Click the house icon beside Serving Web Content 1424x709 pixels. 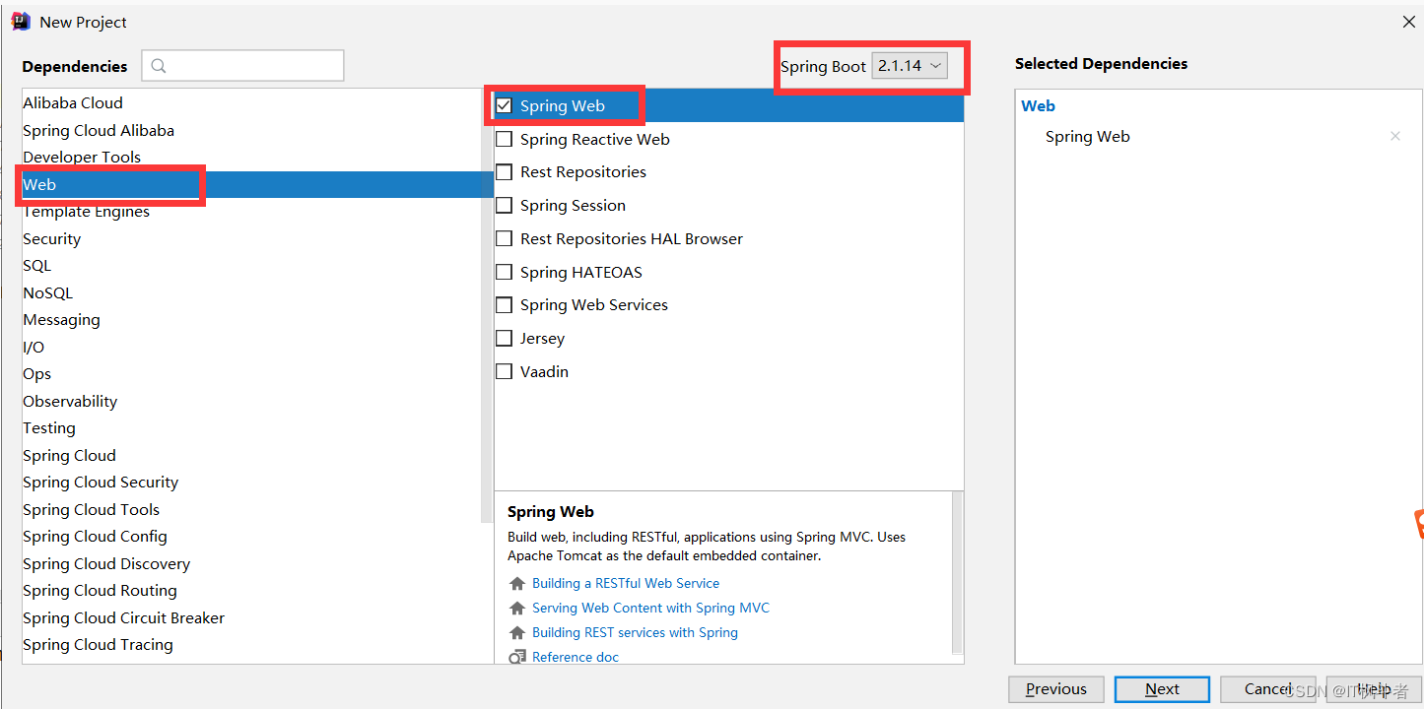(x=517, y=609)
